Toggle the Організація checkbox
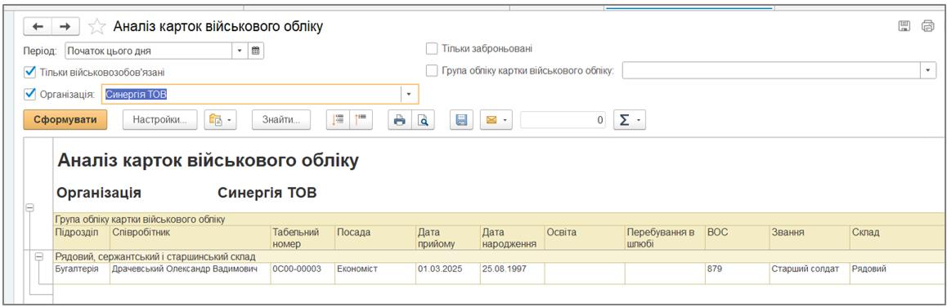Image resolution: width=947 pixels, height=307 pixels. tap(29, 94)
